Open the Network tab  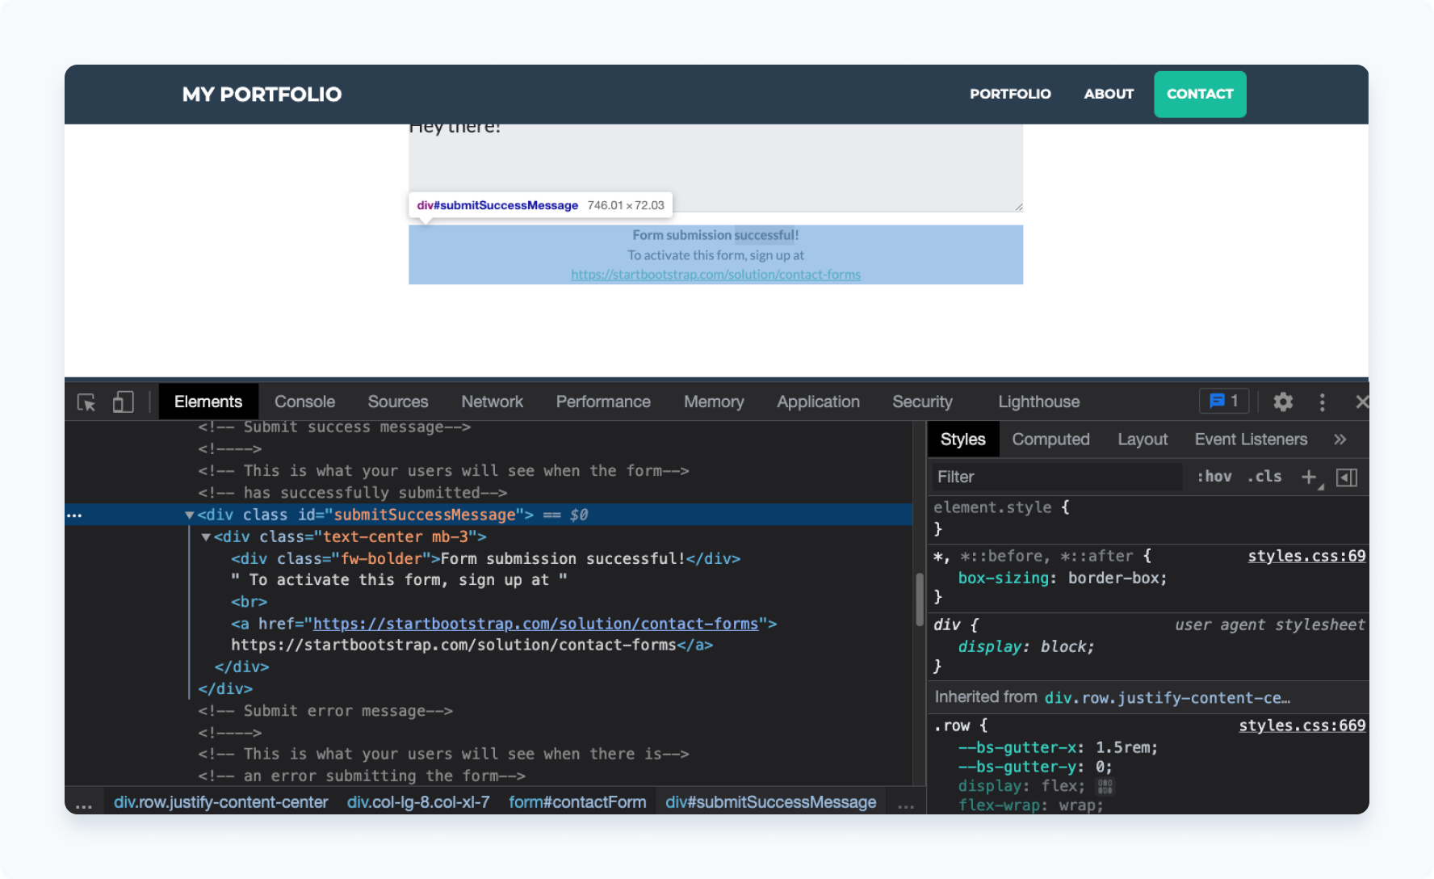[493, 402]
